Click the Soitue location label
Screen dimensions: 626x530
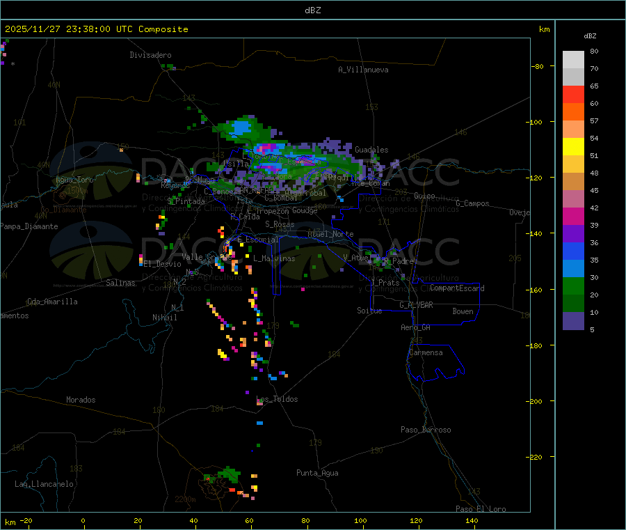369,311
